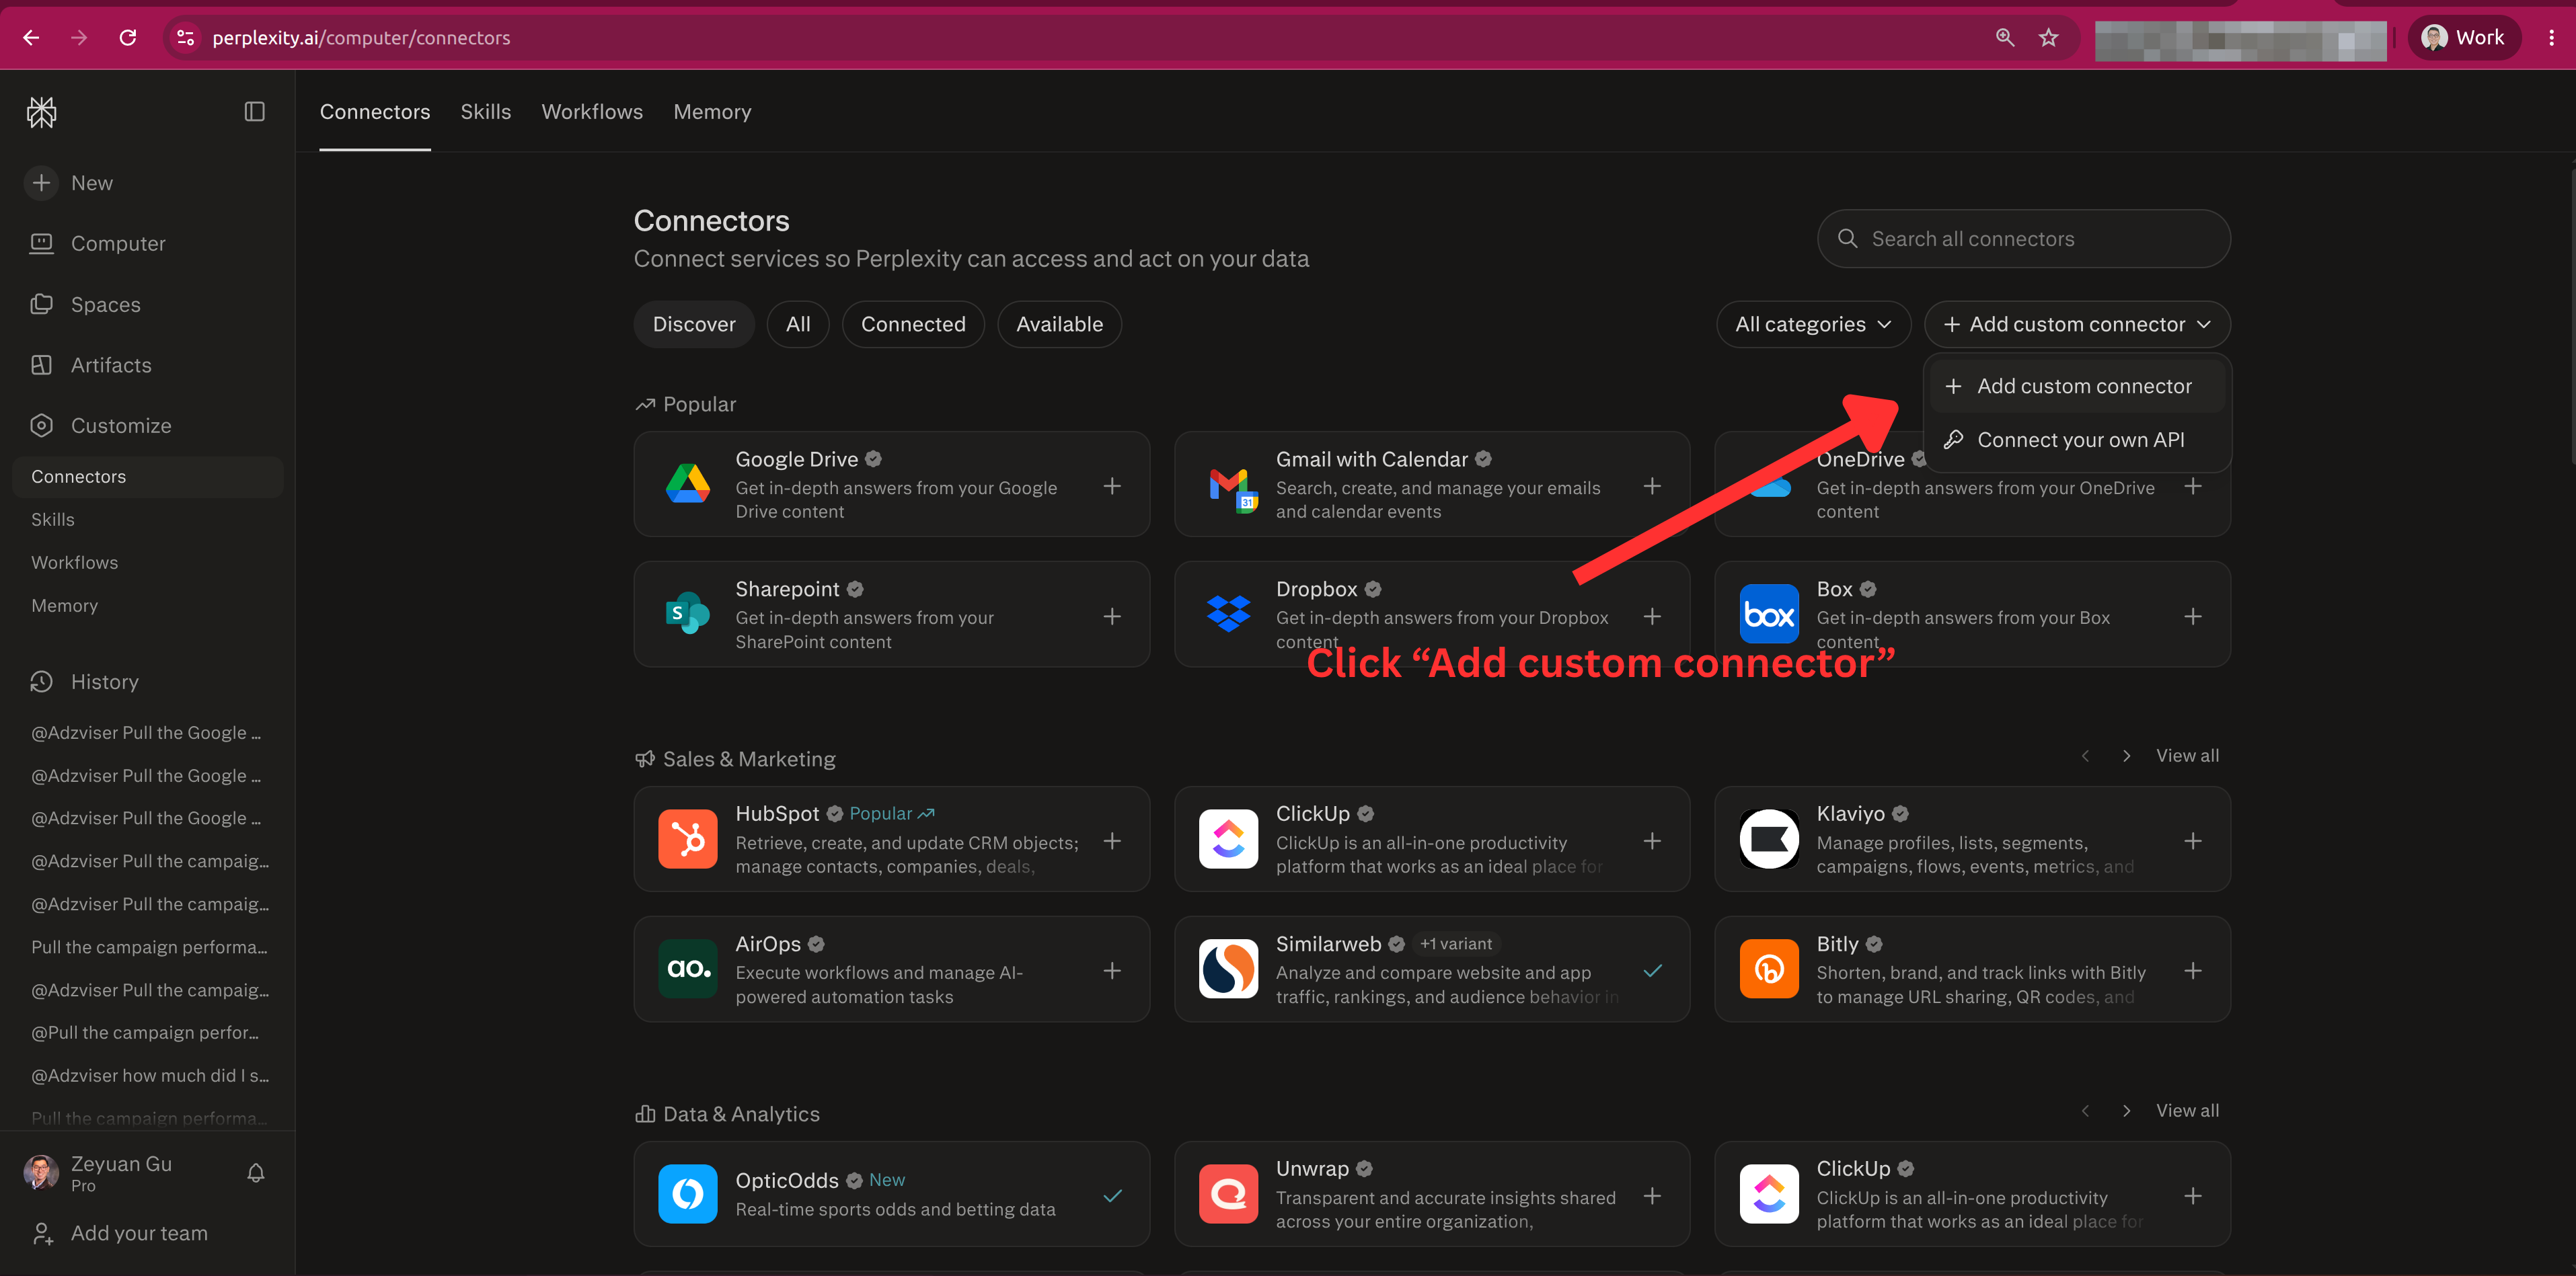The image size is (2576, 1276).
Task: Open the browser three-dot menu
Action: pos(2551,38)
